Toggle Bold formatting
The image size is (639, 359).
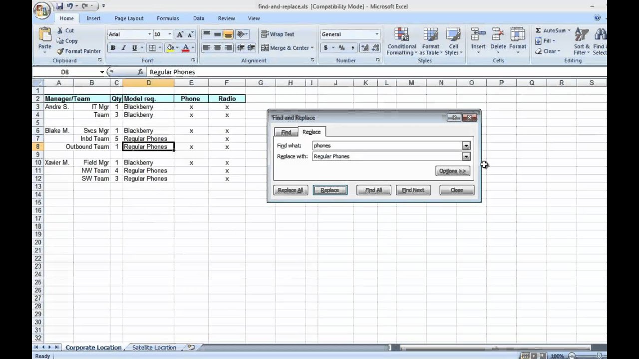113,48
